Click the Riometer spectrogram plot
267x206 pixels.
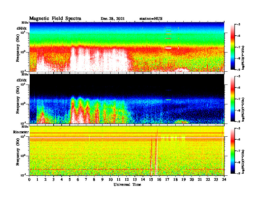127,151
